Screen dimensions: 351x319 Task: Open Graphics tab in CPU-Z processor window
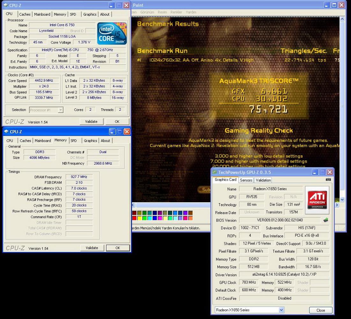90,14
